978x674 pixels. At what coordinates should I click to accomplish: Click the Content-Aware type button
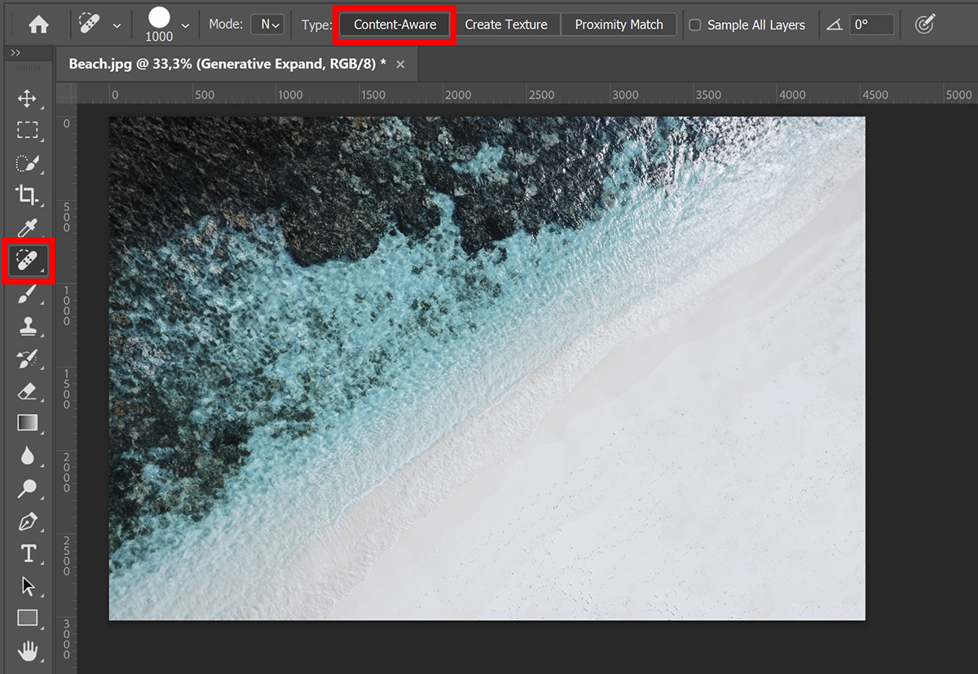(395, 24)
